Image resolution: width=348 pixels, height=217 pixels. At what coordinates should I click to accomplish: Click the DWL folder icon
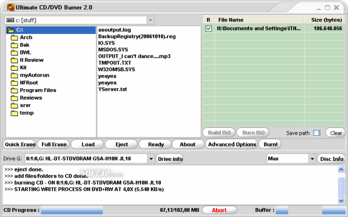[15, 52]
